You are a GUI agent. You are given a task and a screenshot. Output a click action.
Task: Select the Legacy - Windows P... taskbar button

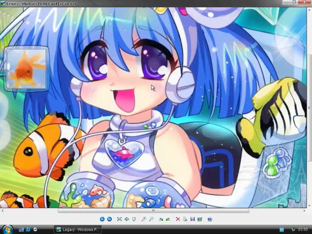[x=78, y=229]
